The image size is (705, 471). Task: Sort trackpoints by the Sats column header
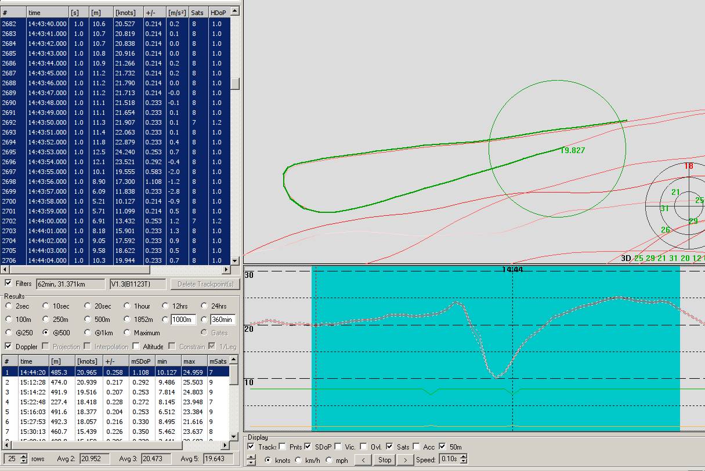pos(198,12)
